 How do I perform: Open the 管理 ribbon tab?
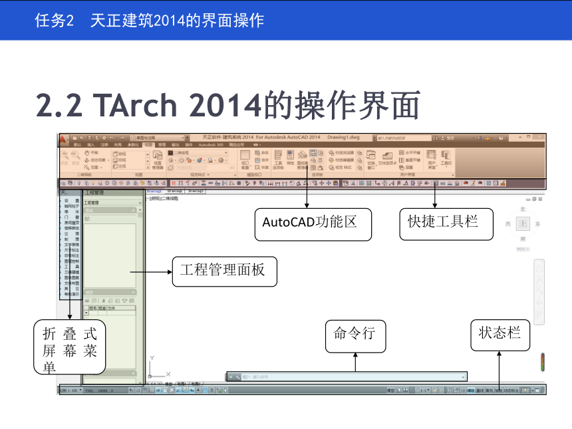point(162,145)
